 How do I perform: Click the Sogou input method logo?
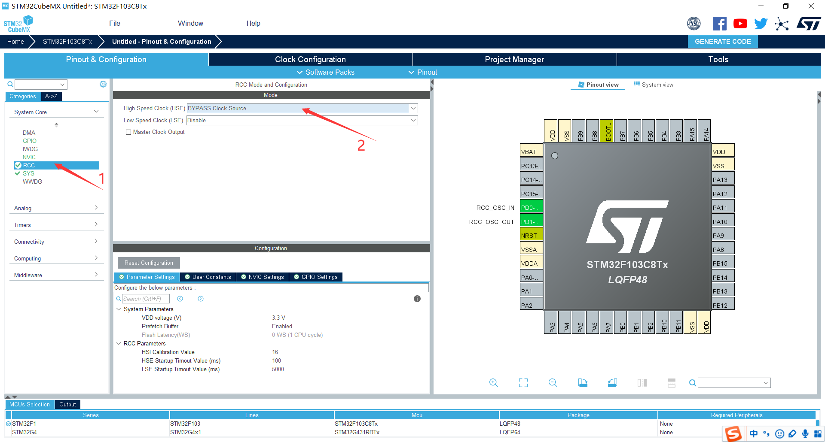(x=733, y=434)
